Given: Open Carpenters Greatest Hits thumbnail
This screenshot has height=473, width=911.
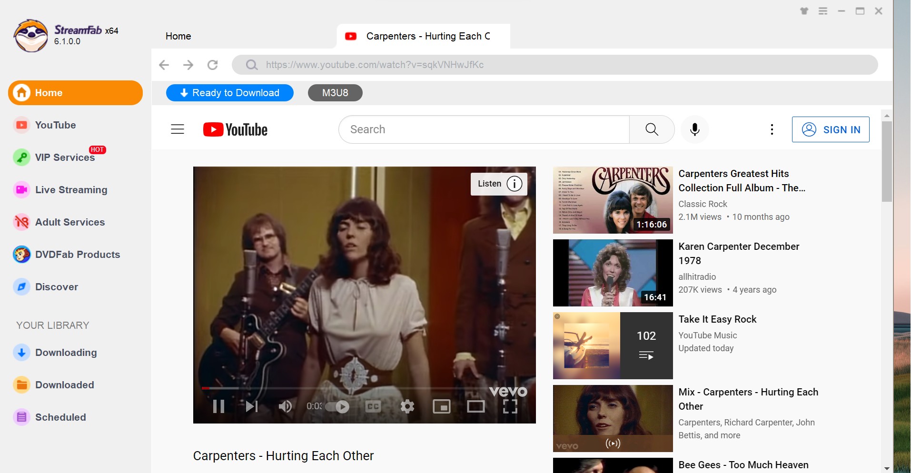Looking at the screenshot, I should [x=613, y=200].
